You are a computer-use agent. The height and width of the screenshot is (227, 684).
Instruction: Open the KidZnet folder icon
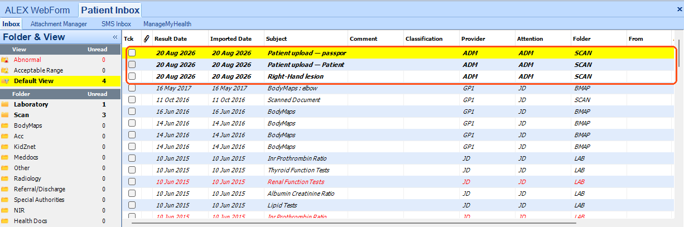(x=5, y=147)
